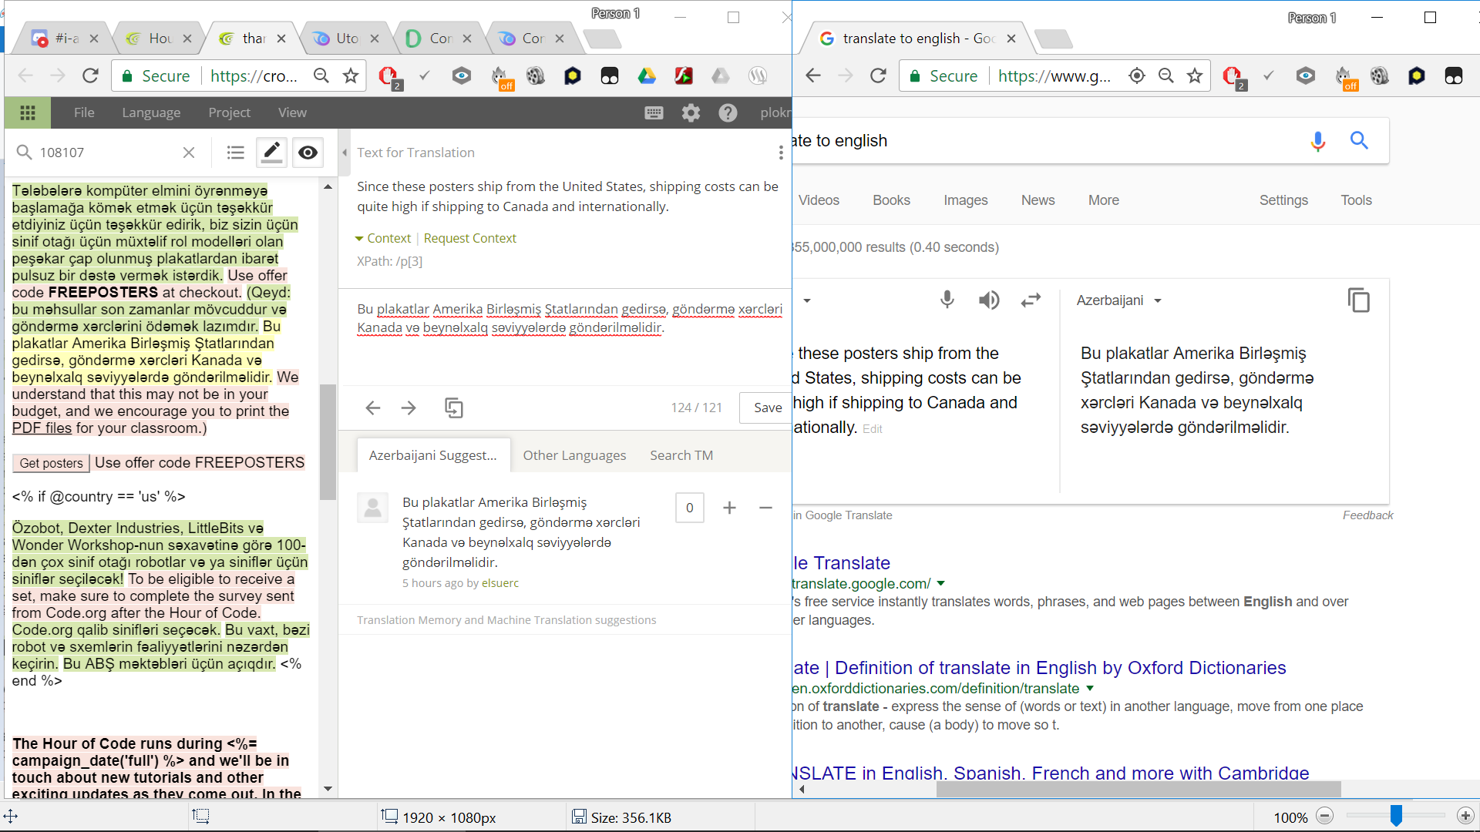Switch to Other Languages tab
1480x832 pixels.
[x=574, y=455]
